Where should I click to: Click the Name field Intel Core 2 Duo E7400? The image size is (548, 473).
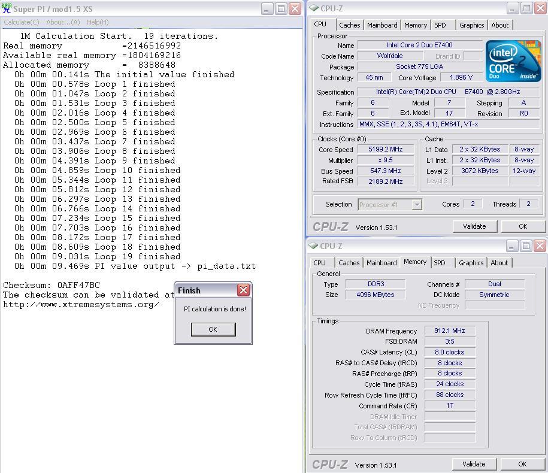coord(420,45)
